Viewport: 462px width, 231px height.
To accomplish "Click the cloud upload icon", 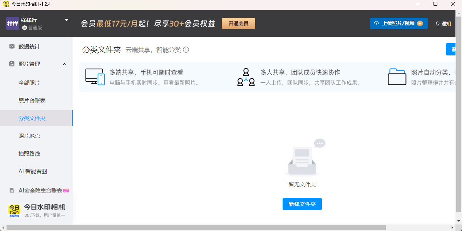I will click(377, 23).
